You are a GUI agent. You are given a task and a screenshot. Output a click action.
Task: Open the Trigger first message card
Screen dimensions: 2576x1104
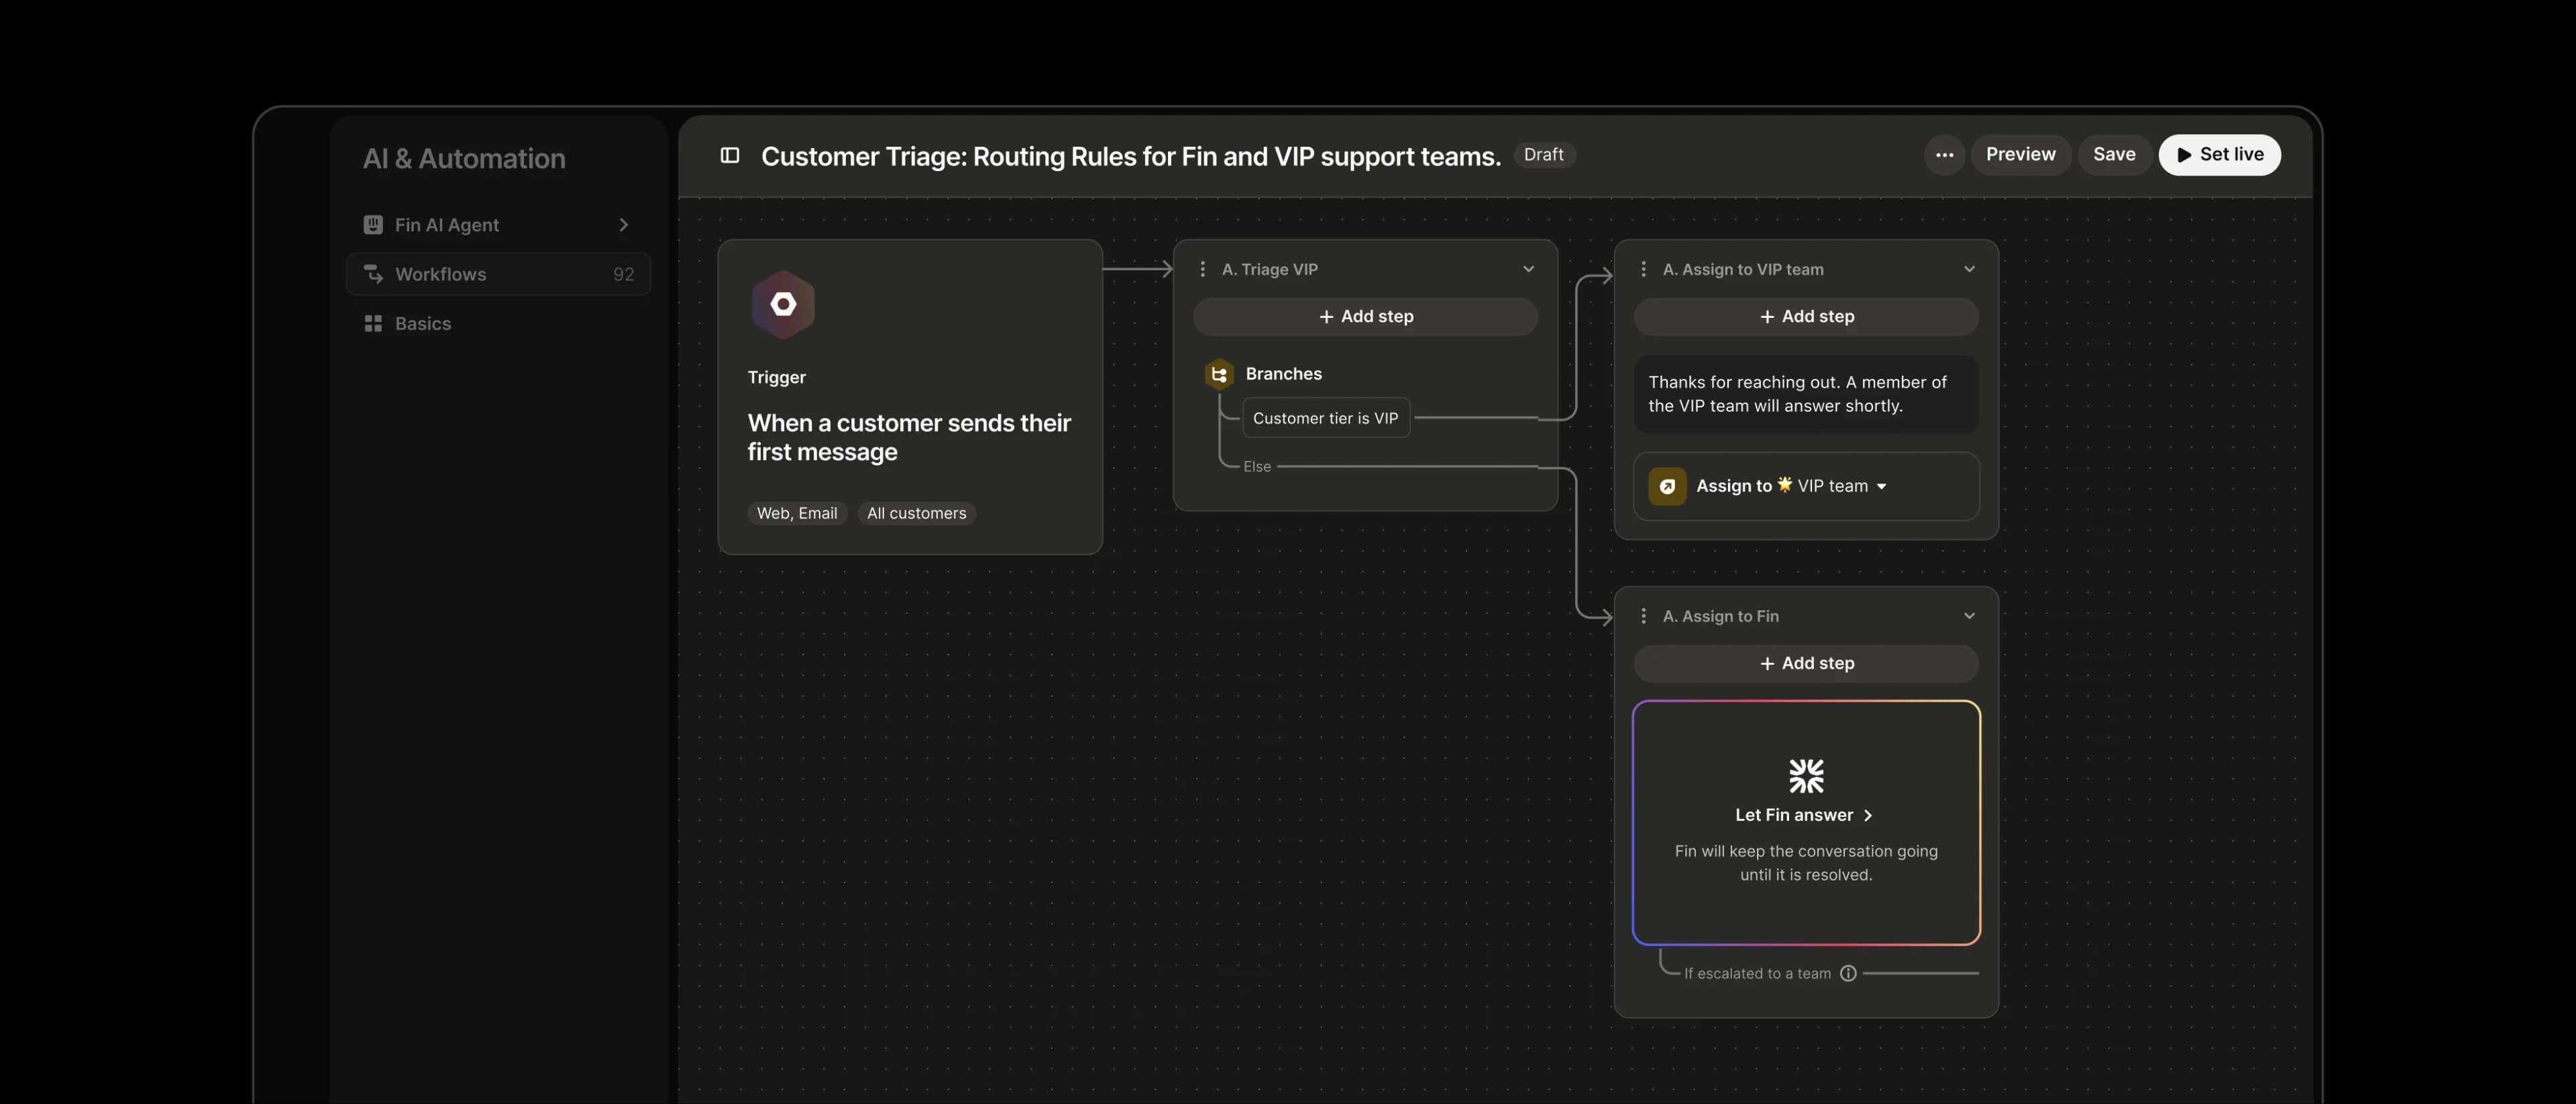pyautogui.click(x=909, y=397)
